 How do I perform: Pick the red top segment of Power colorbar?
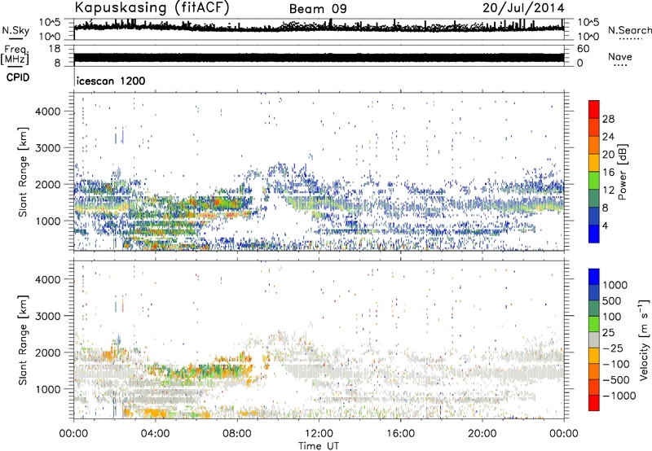click(x=594, y=109)
